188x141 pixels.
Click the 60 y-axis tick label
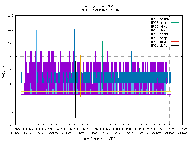pyautogui.click(x=11, y=70)
